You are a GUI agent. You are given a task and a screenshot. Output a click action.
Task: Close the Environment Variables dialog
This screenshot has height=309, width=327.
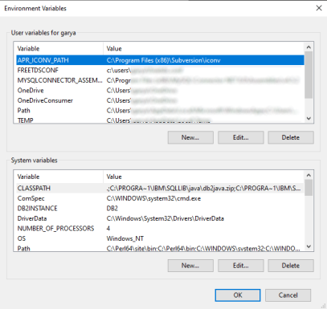click(x=319, y=8)
